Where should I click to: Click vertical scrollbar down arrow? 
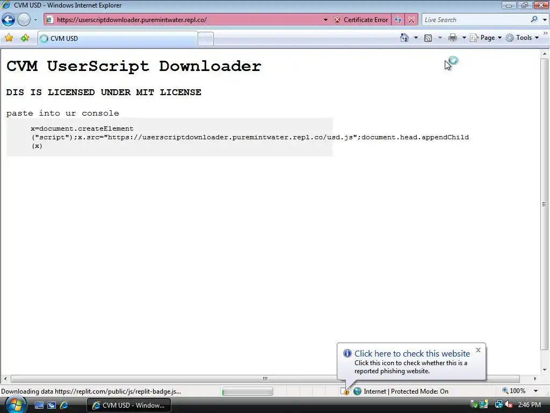pos(545,370)
